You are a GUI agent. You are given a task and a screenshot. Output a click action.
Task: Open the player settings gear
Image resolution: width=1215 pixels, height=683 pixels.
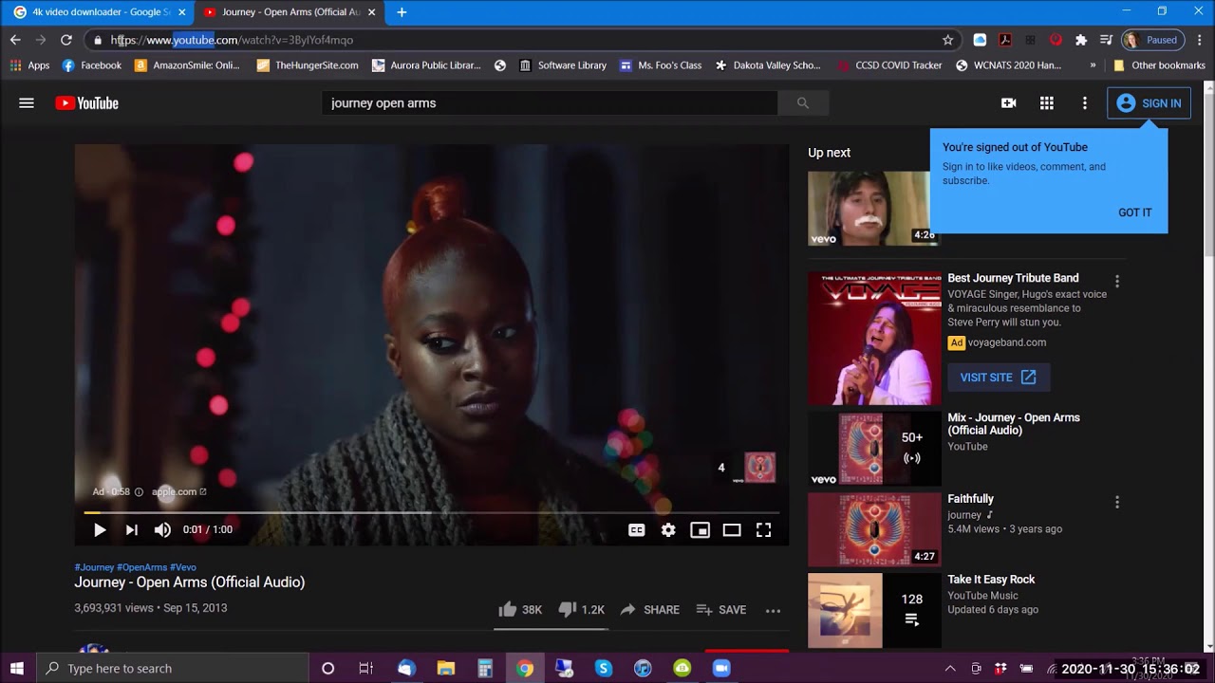point(668,530)
